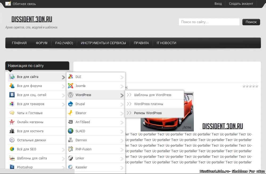The image size is (266, 174).
Task: Expand arrow on the SLAED row
Action: (x=122, y=131)
